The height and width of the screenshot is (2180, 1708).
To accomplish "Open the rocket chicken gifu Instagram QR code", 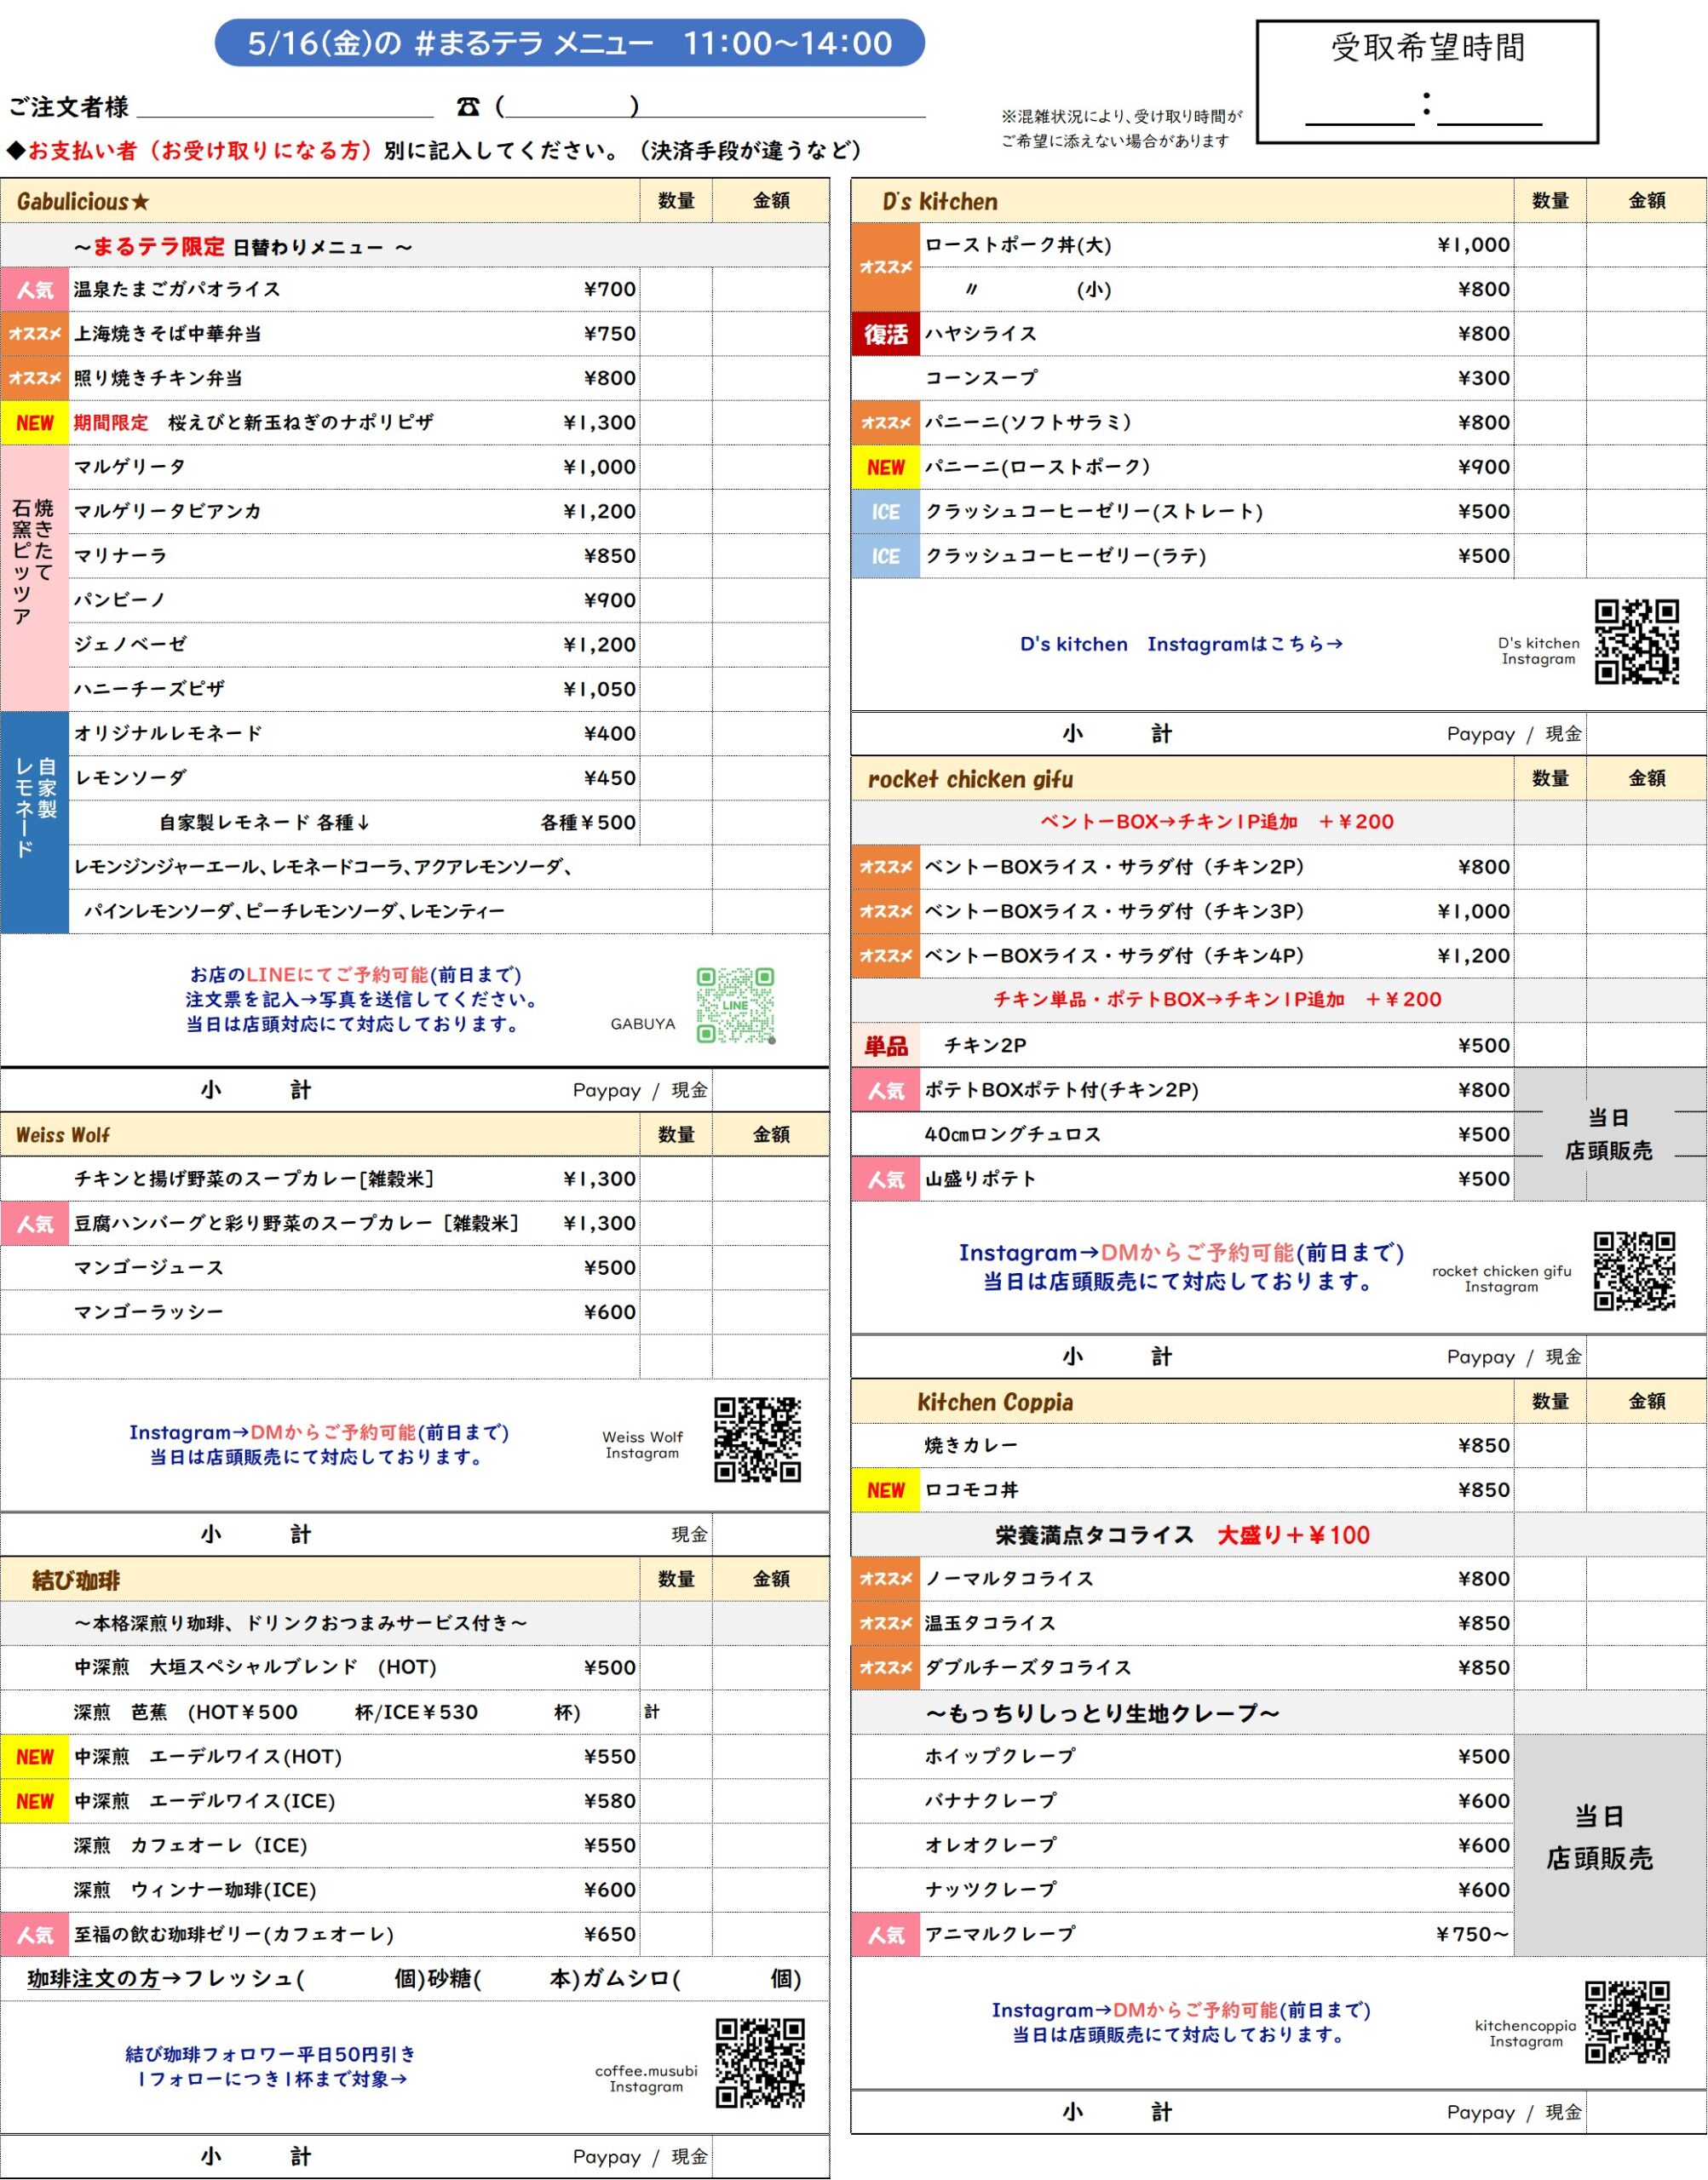I will tap(1634, 1271).
